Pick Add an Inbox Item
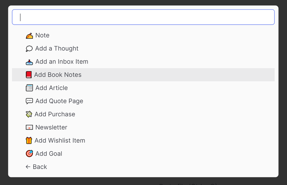Screen dimensions: 287x185 click(x=143, y=61)
